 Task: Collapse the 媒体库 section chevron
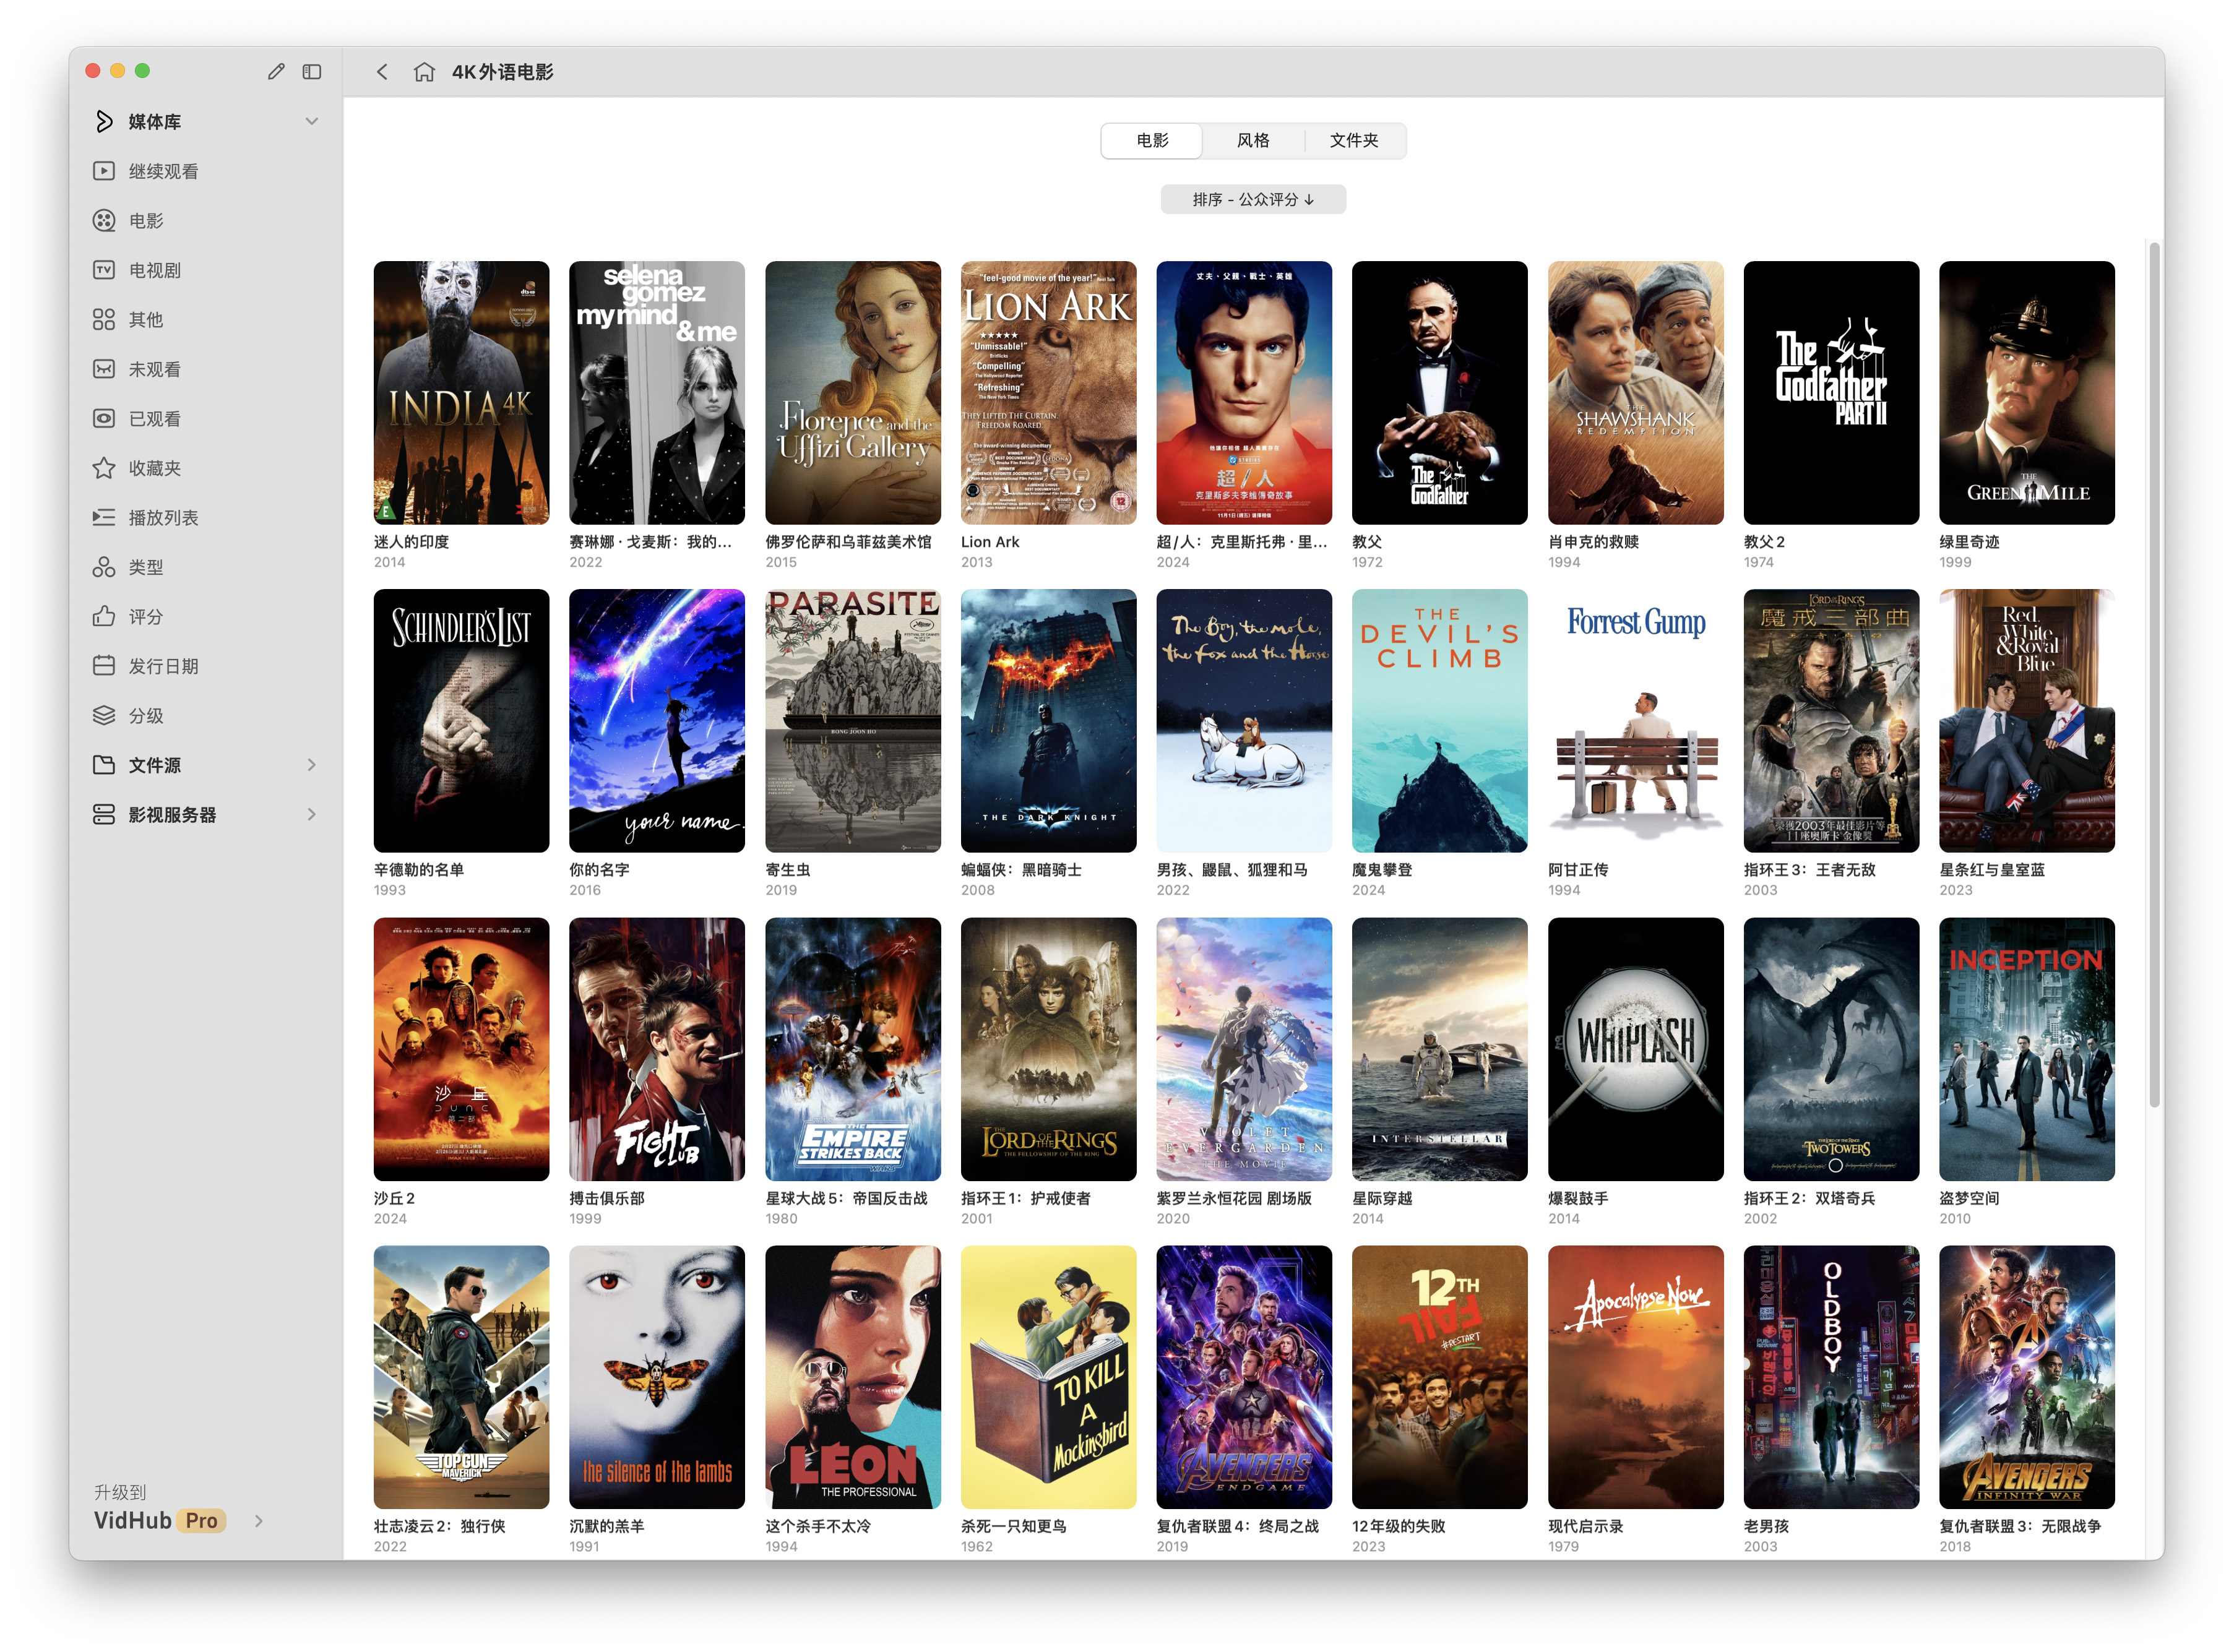pos(312,121)
